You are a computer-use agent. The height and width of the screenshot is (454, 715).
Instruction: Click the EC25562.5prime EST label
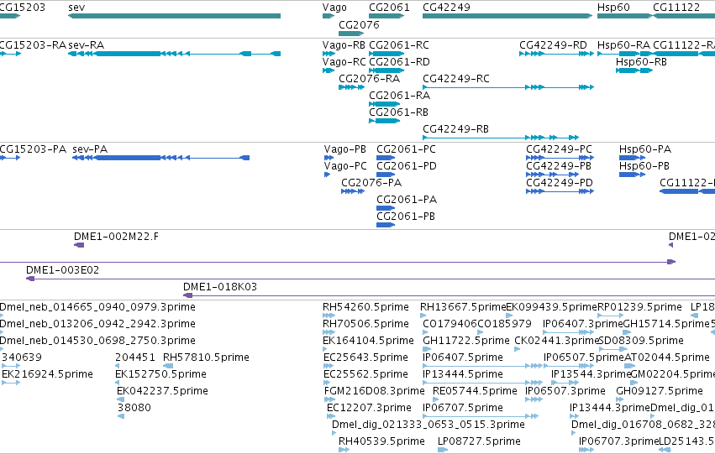365,375
